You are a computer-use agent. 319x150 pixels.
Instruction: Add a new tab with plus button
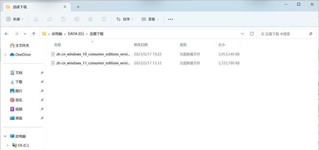pos(78,7)
